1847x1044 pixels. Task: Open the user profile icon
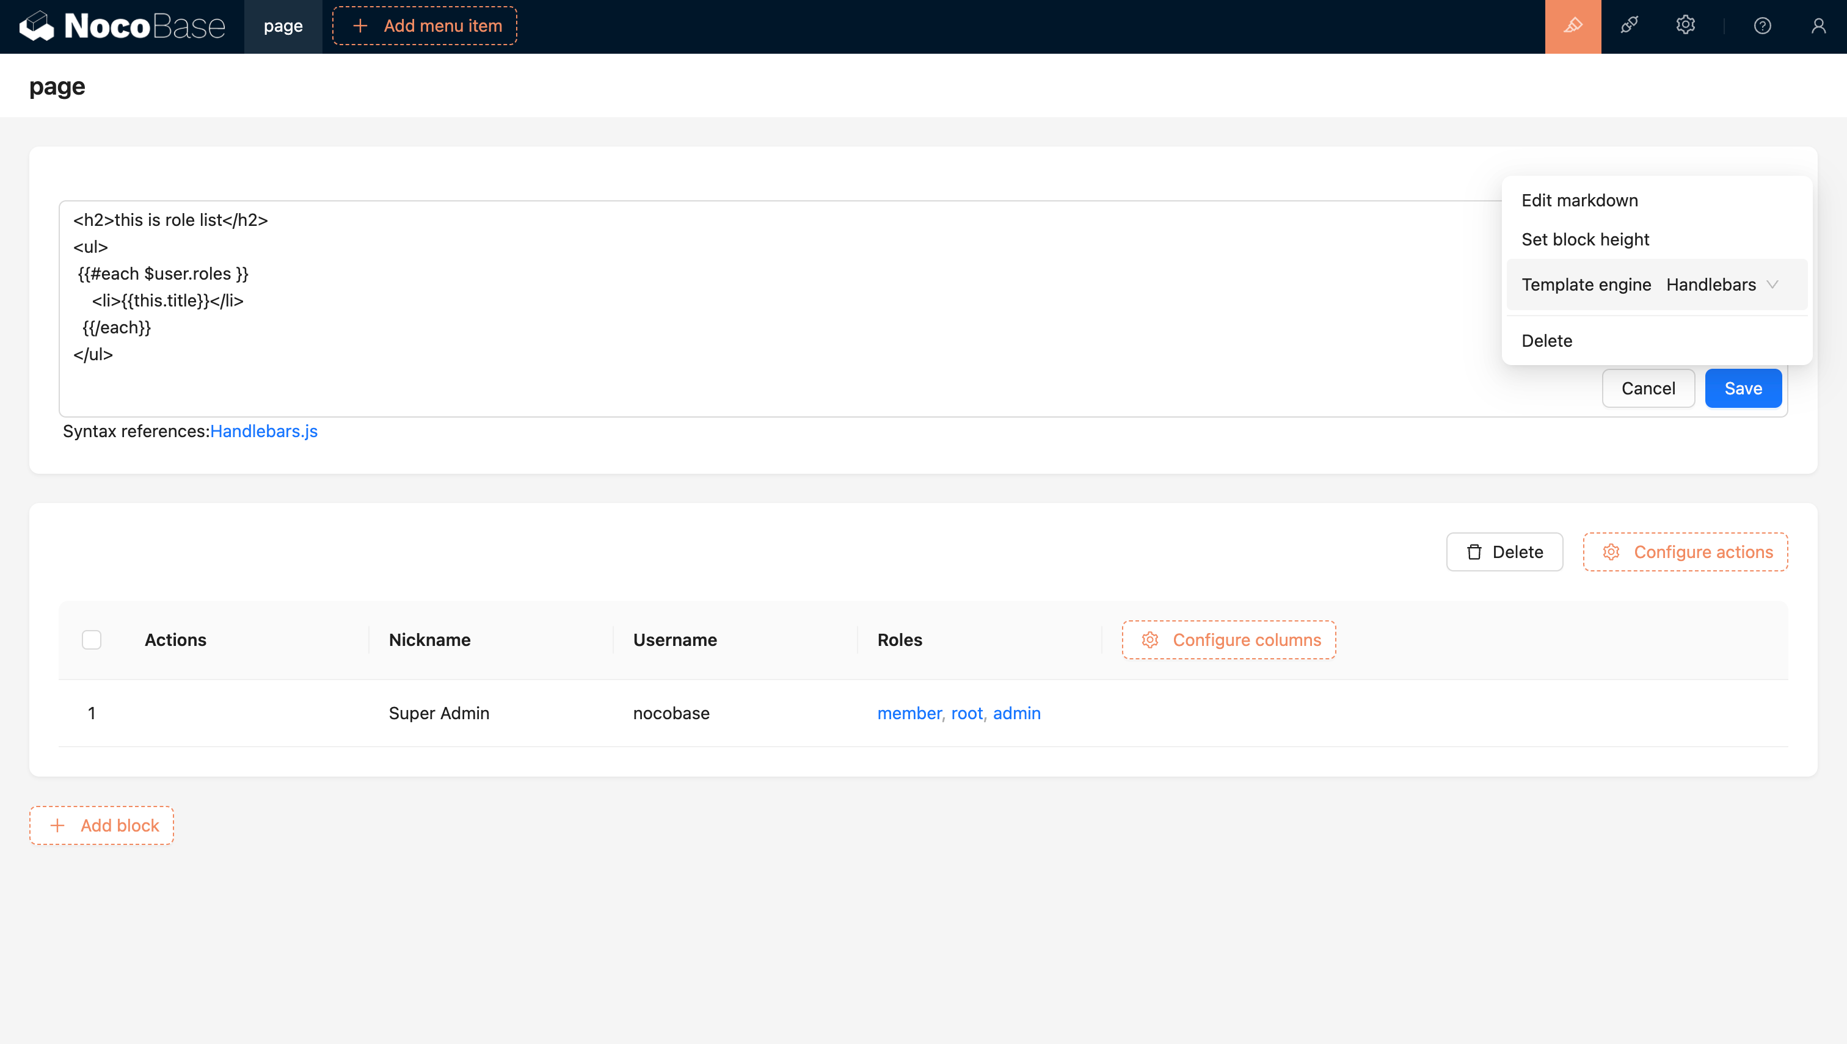click(1818, 26)
